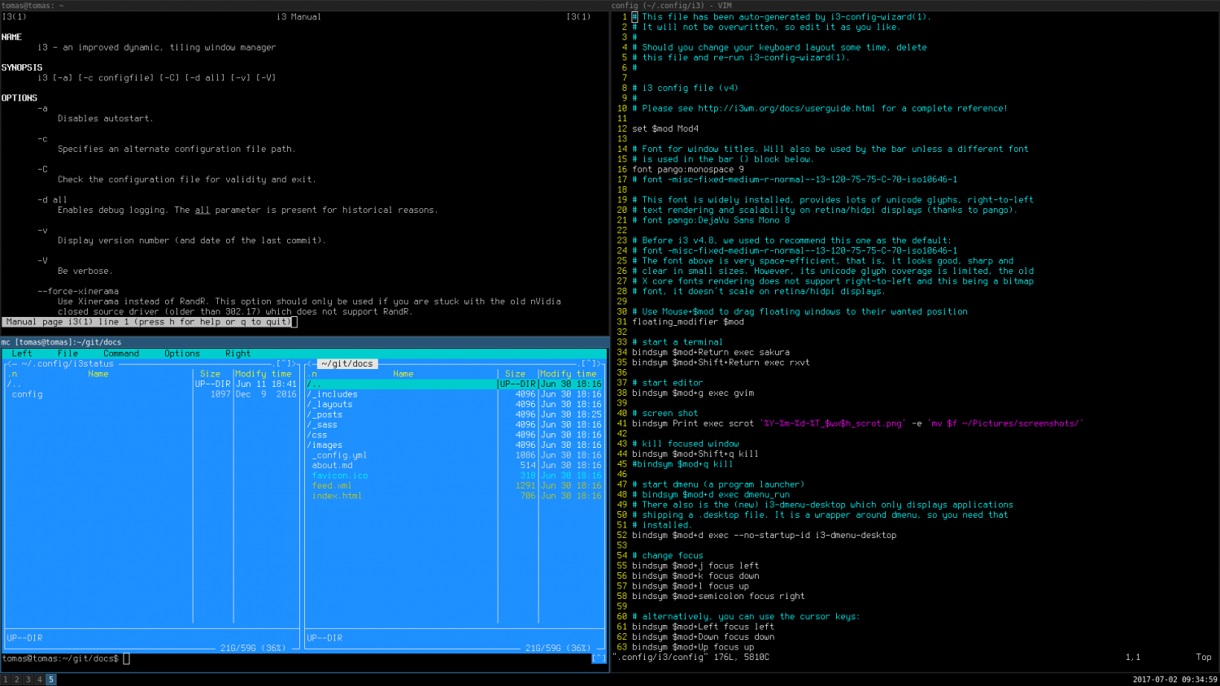The height and width of the screenshot is (686, 1220).
Task: Click the 'bindsym $mod+Return exec sakura' line in Vim
Action: pyautogui.click(x=711, y=352)
